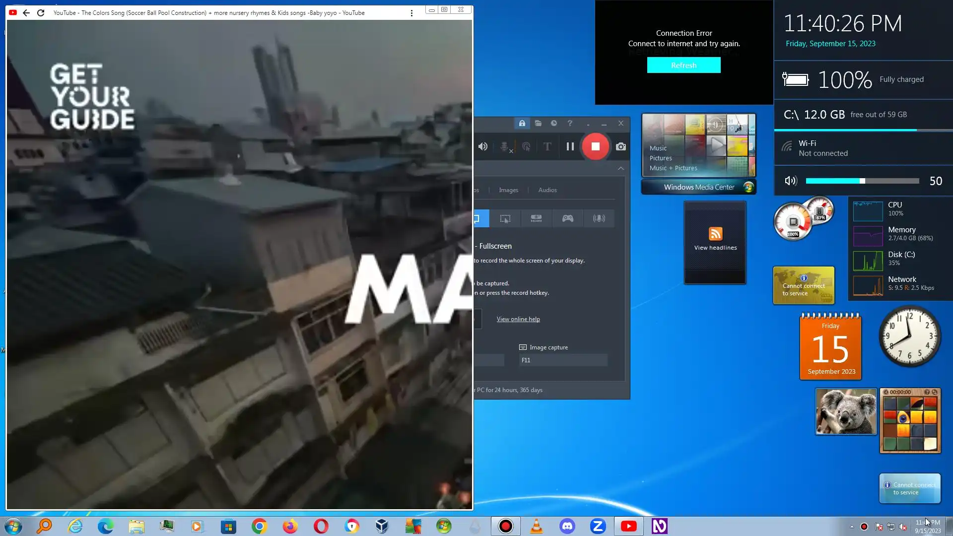The width and height of the screenshot is (953, 536).
Task: Pause the current screen recording
Action: [570, 146]
